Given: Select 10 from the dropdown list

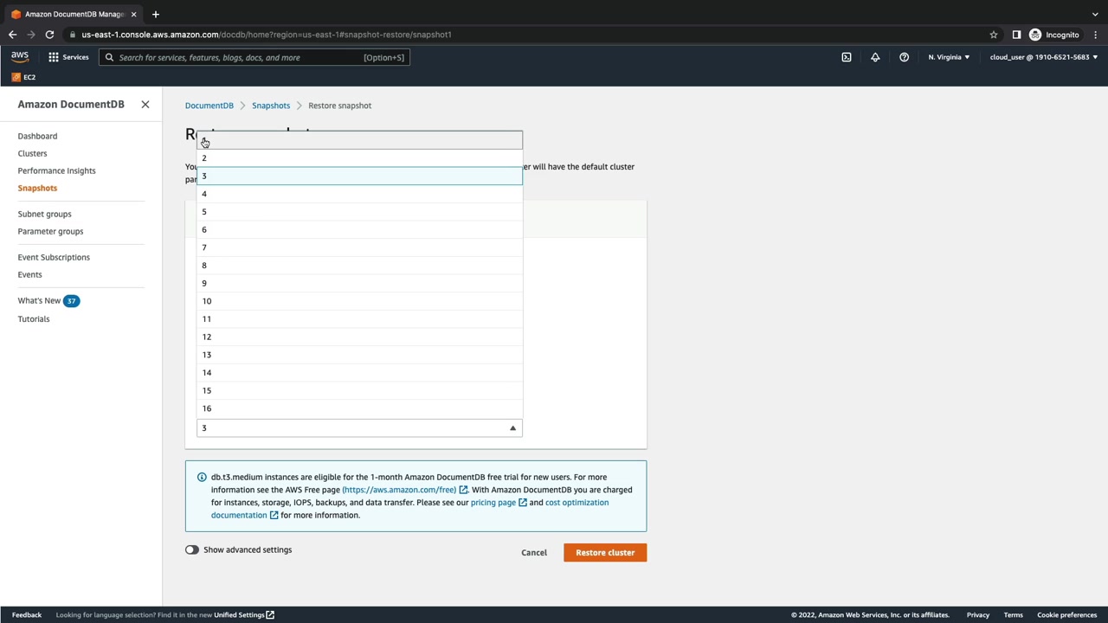Looking at the screenshot, I should pyautogui.click(x=359, y=301).
